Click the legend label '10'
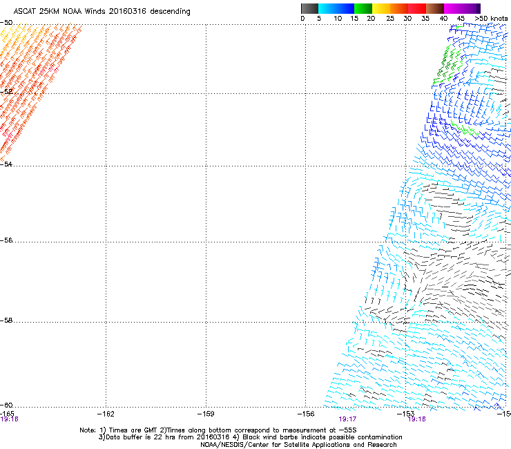511x449 pixels. [x=338, y=19]
